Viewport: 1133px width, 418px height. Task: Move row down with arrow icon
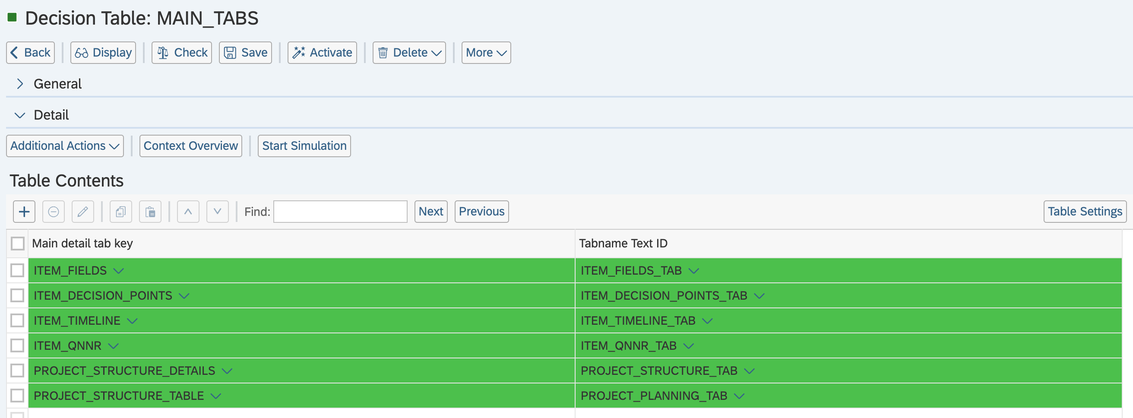click(217, 212)
